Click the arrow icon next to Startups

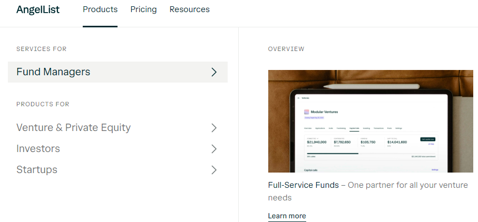[214, 170]
